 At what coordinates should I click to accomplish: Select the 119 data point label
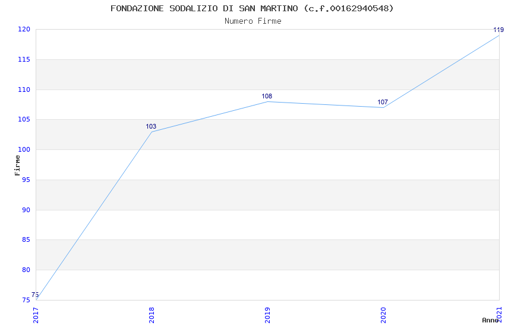pos(498,30)
